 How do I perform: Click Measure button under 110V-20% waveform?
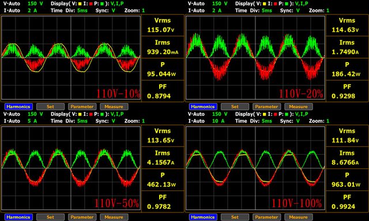click(299, 106)
